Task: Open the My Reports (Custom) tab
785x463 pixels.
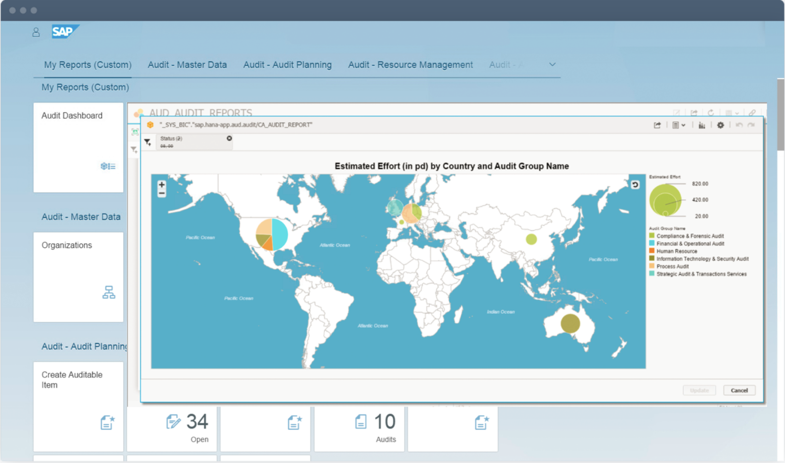Action: [88, 65]
